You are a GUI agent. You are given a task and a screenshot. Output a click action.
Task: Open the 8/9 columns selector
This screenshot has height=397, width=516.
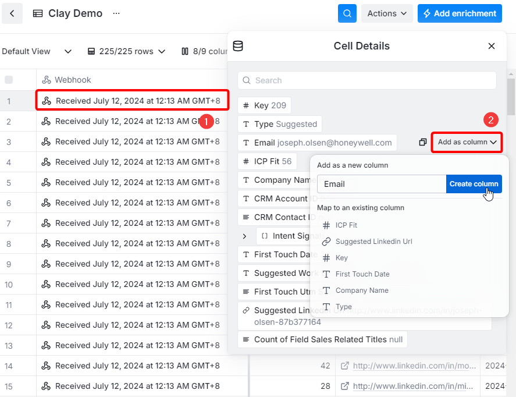204,51
